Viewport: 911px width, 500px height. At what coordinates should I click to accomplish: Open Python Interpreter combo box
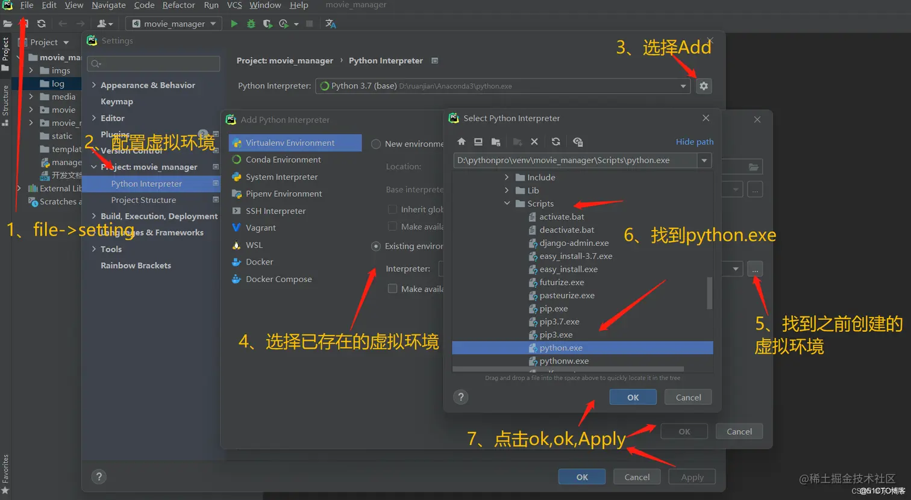point(502,86)
